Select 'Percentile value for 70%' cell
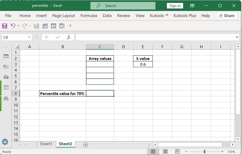The image size is (242, 155). coord(63,93)
